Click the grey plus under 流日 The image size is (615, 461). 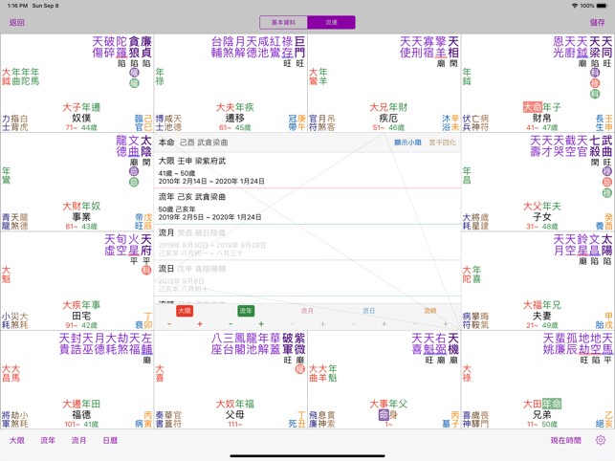(x=384, y=323)
